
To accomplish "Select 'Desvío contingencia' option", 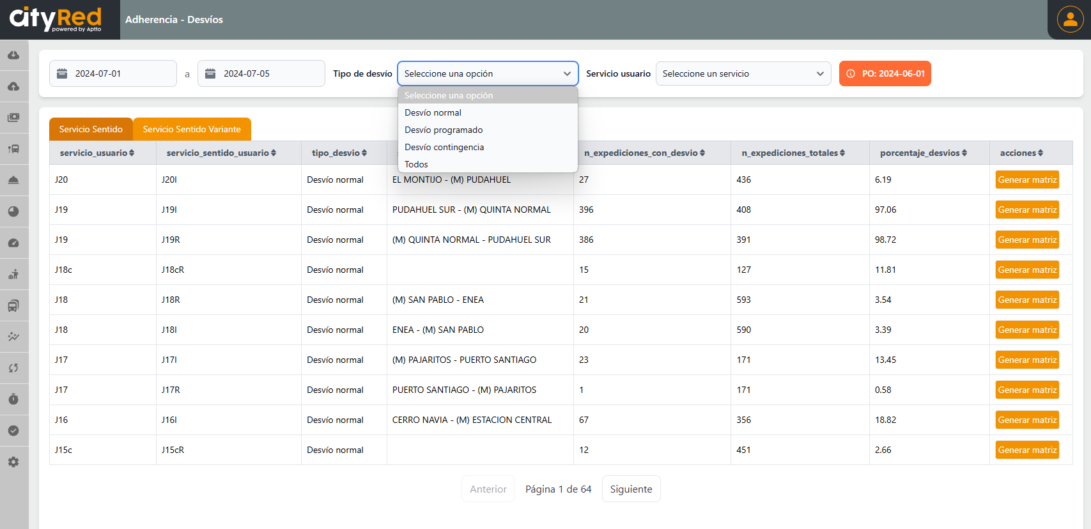I will [444, 148].
